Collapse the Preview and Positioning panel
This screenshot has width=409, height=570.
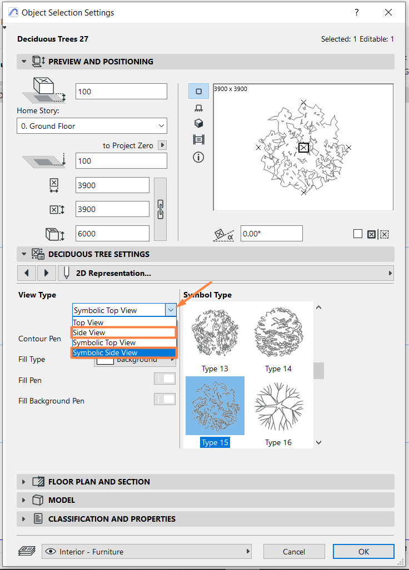[x=24, y=62]
